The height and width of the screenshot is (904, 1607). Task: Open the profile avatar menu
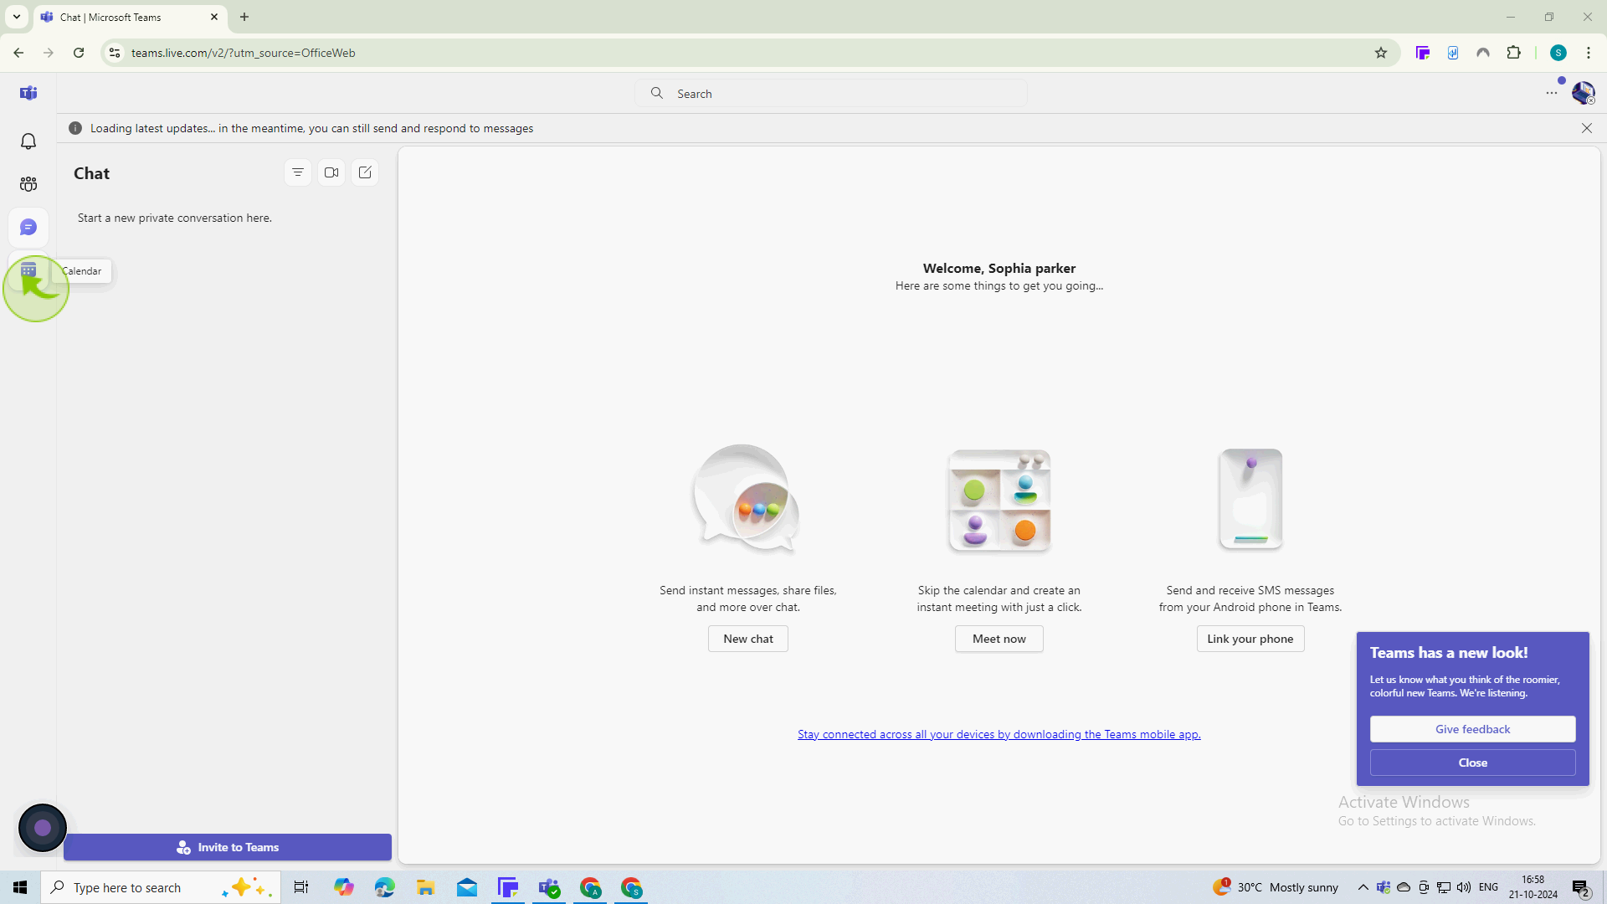(1583, 93)
